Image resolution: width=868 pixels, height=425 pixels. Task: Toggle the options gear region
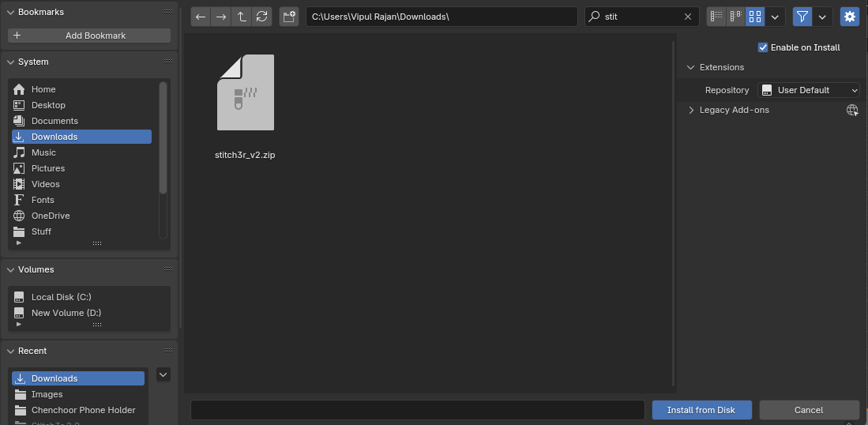tap(850, 17)
